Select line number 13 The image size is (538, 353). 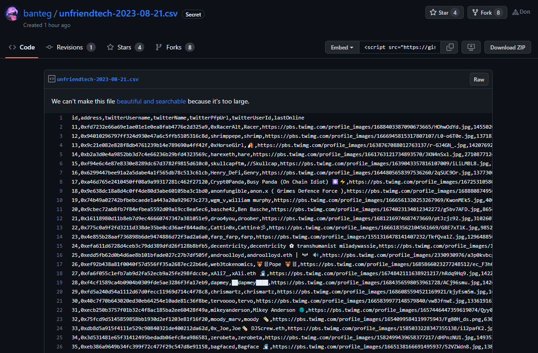[60, 228]
